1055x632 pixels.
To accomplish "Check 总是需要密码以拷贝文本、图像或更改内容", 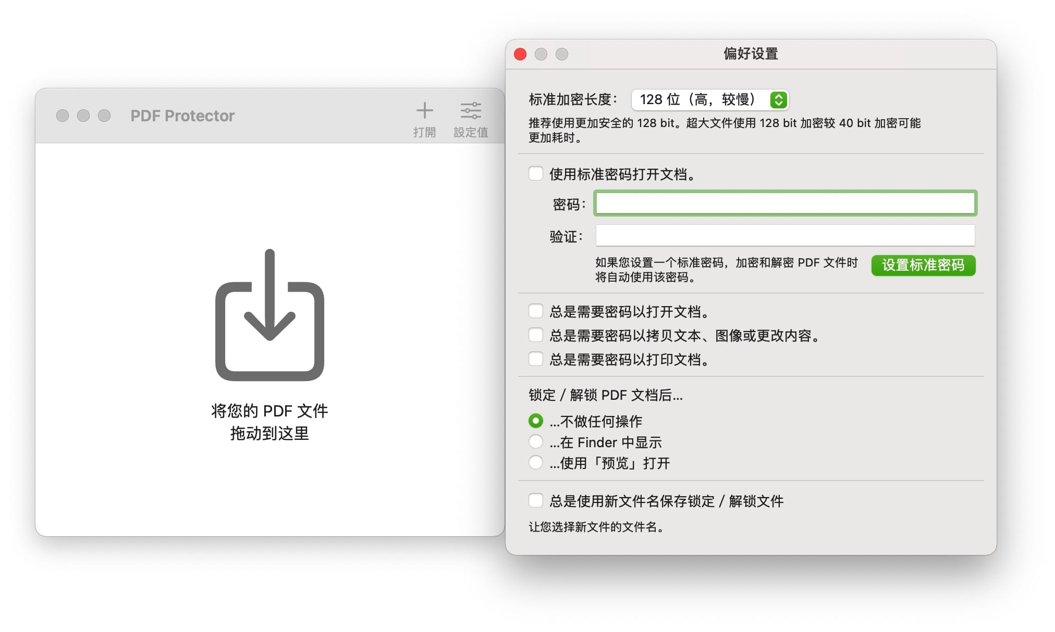I will (536, 335).
